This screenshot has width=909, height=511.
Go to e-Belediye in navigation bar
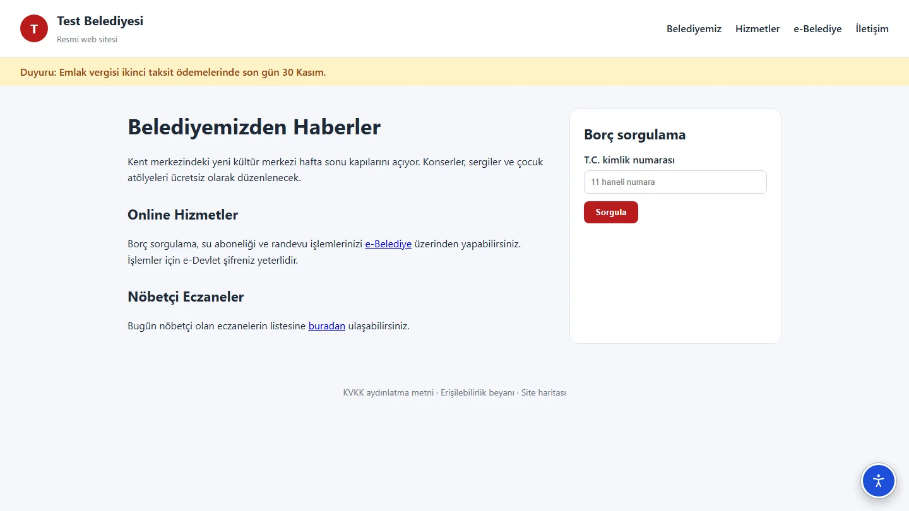[x=817, y=28]
